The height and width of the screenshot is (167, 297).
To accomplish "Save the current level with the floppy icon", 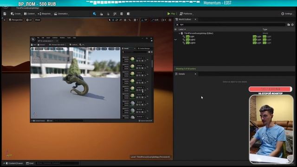I will (x=5, y=14).
